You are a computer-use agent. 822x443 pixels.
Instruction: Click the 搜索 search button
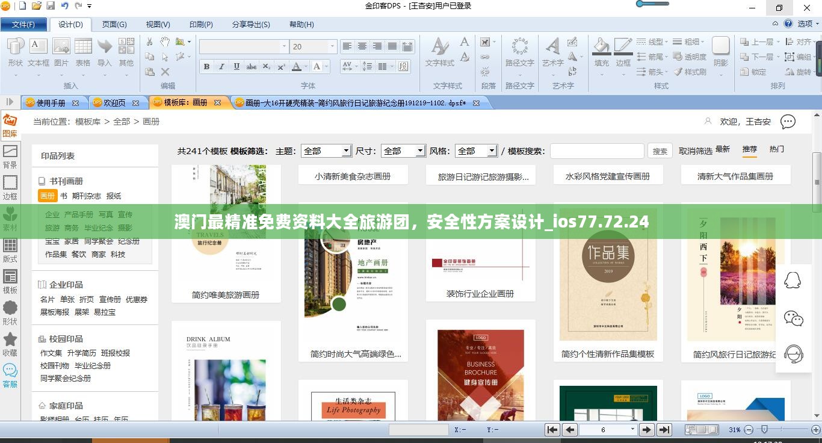[x=660, y=151]
